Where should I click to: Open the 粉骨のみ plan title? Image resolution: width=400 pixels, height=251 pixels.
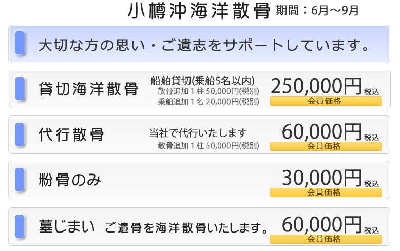pos(70,180)
